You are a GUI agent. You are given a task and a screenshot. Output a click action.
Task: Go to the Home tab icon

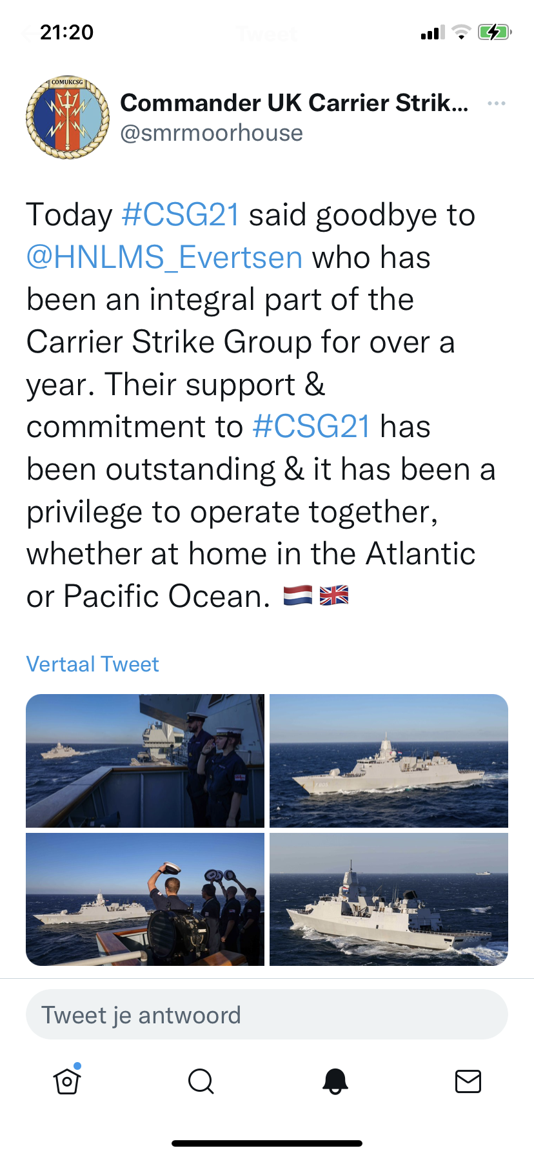point(67,1080)
